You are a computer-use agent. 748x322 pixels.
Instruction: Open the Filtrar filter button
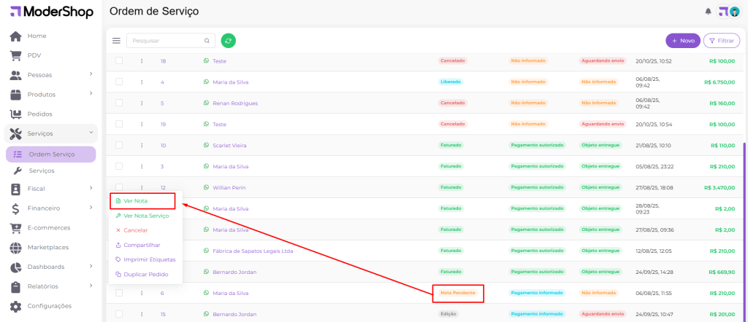721,41
